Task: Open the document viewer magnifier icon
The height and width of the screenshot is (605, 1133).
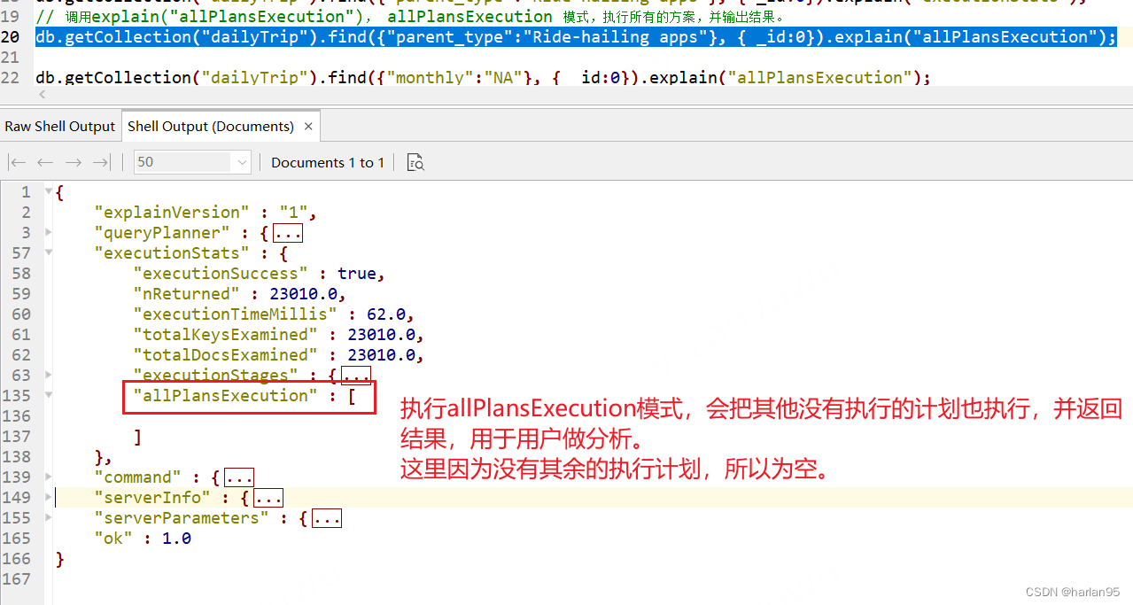Action: (415, 162)
